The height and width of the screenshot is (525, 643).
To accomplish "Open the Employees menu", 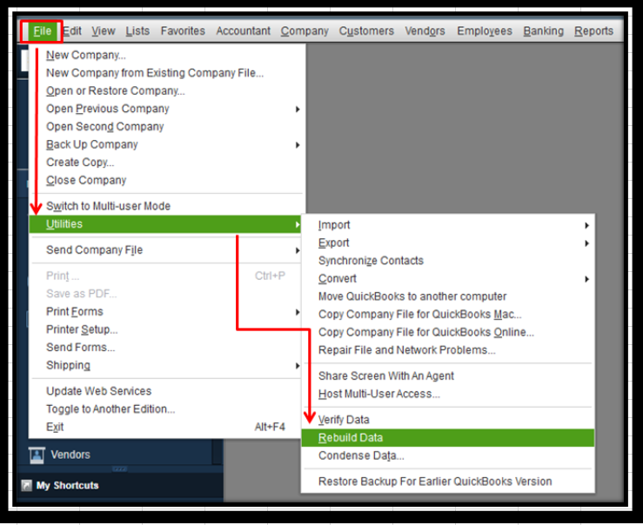I will 485,31.
